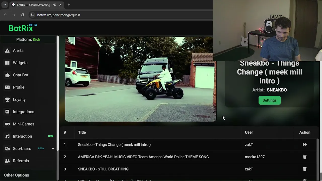Image resolution: width=322 pixels, height=181 pixels.
Task: Open the Widgets grid icon
Action: tap(7, 63)
